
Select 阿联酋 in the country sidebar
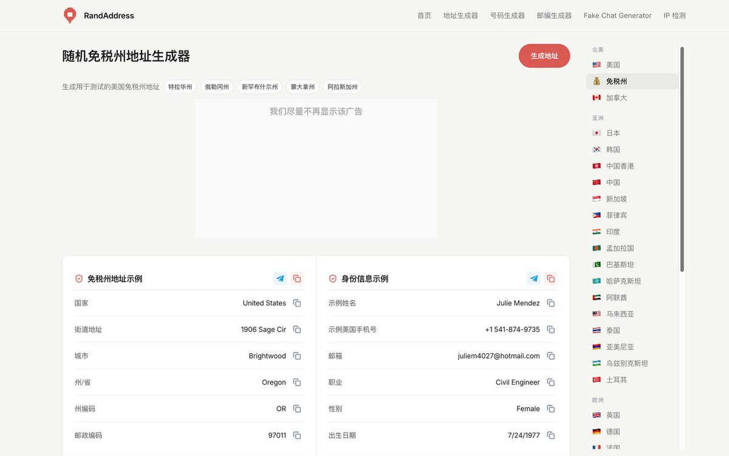point(632,297)
